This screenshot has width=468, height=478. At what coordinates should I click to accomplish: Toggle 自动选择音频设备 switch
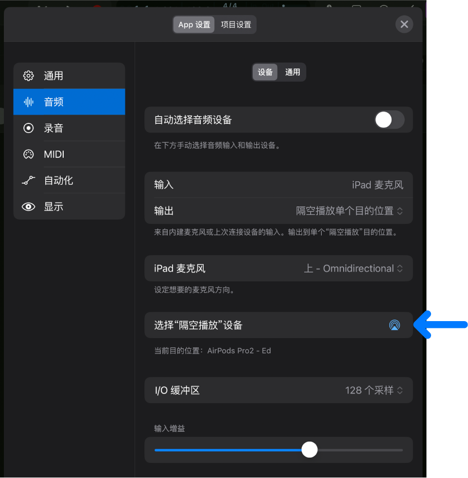[x=389, y=120]
